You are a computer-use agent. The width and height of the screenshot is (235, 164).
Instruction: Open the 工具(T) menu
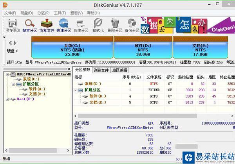60,13
